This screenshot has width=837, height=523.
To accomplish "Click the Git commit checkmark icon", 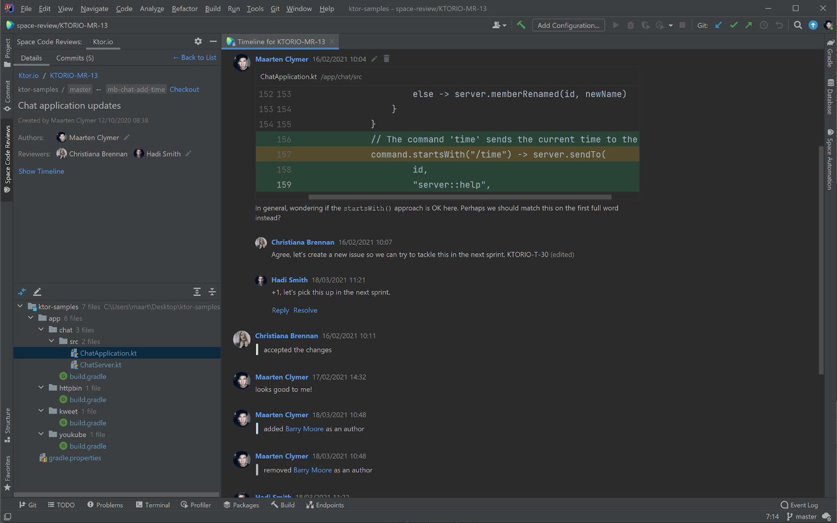I will pos(734,25).
